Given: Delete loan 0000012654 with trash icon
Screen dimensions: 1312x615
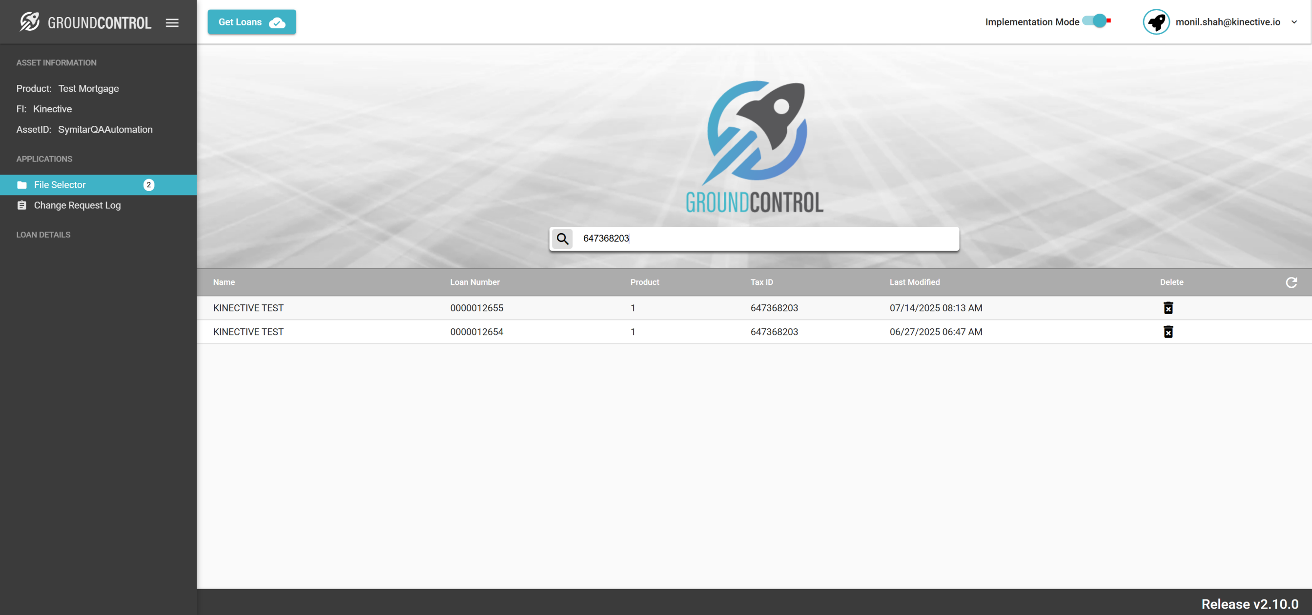Looking at the screenshot, I should click(1168, 332).
